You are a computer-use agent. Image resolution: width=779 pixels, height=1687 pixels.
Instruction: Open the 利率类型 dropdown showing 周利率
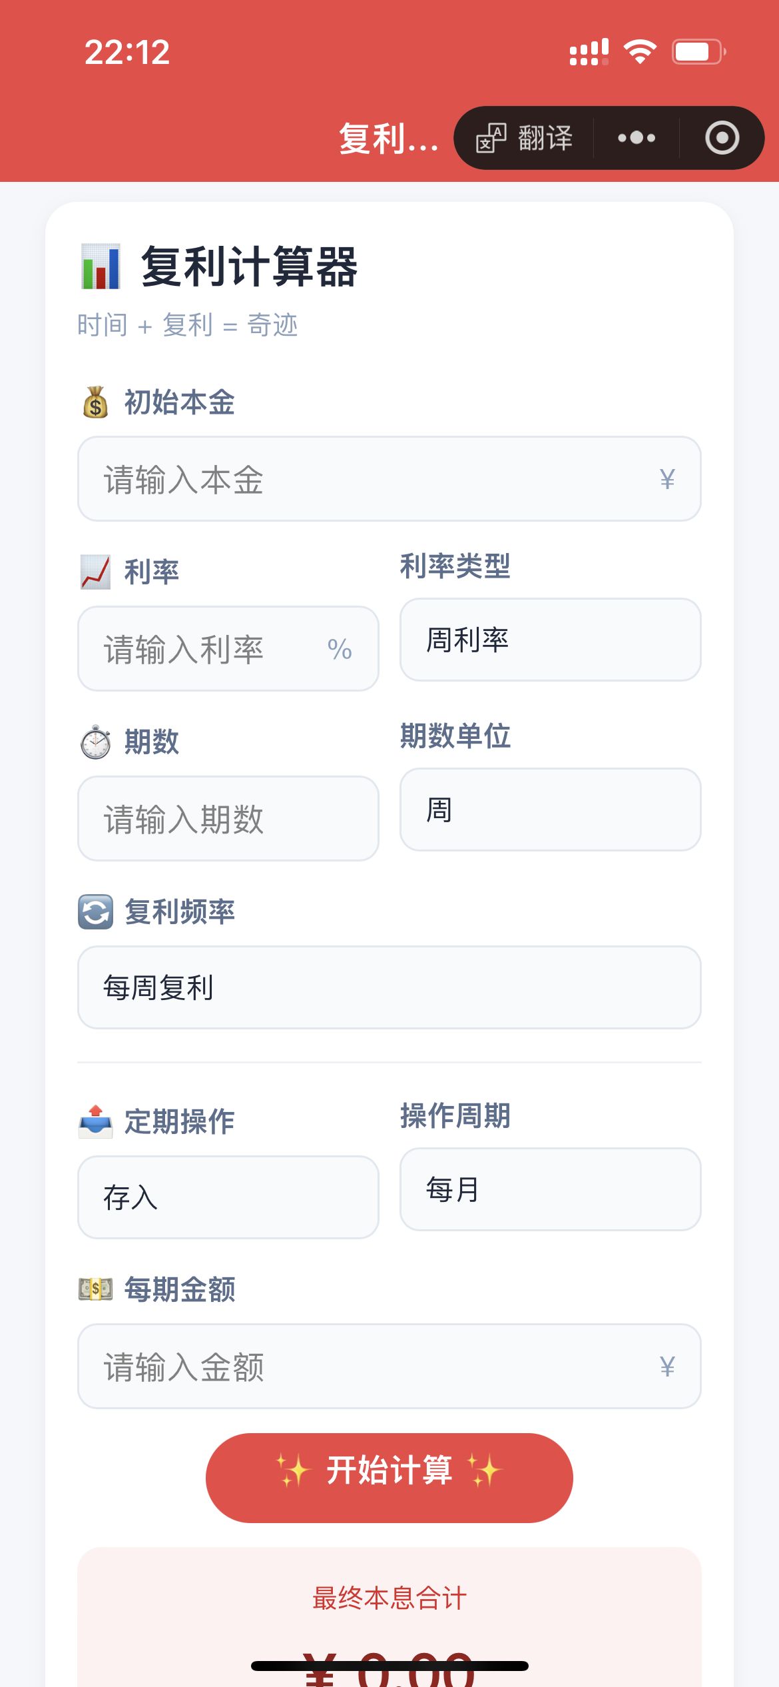click(550, 640)
